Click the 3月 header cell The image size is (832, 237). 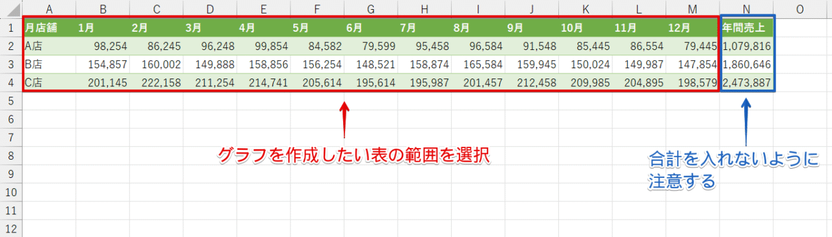211,28
